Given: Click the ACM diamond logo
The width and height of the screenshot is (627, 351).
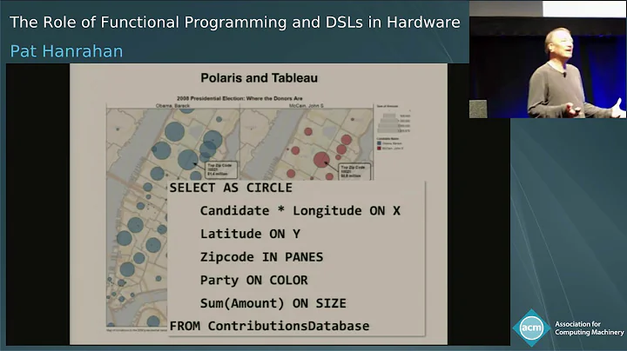Looking at the screenshot, I should [531, 328].
